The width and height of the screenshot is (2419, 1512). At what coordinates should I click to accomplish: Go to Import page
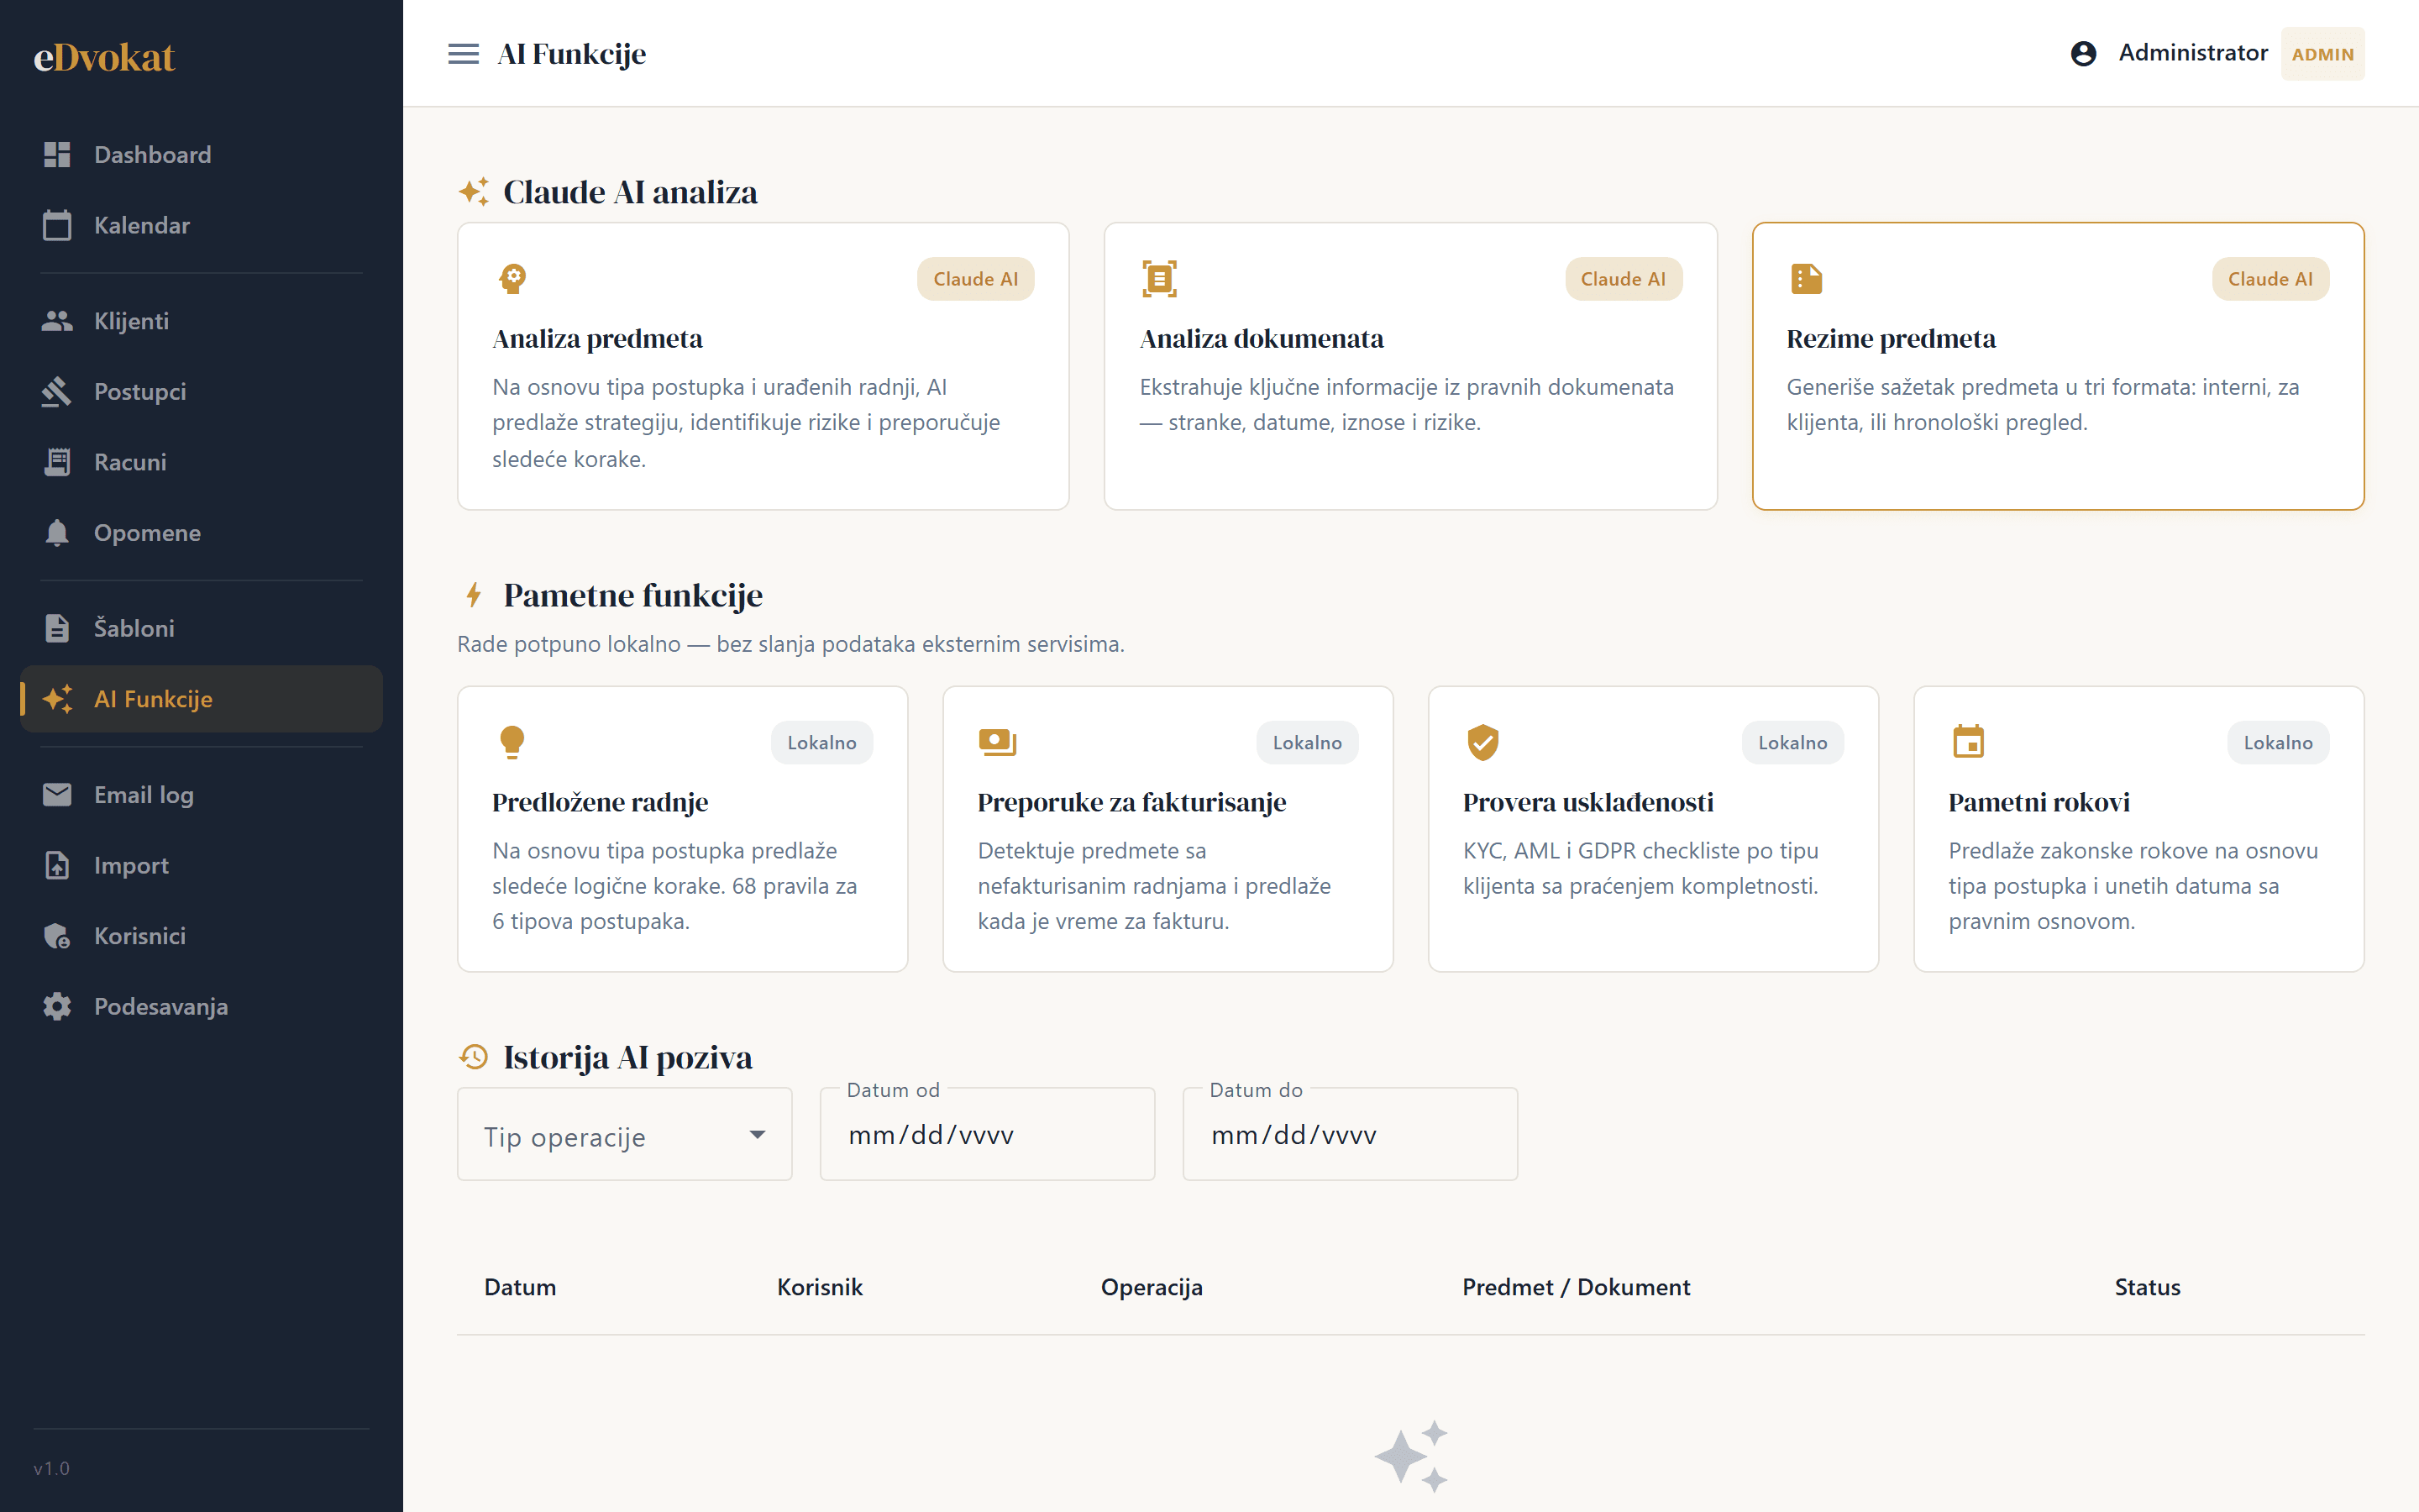coord(201,865)
